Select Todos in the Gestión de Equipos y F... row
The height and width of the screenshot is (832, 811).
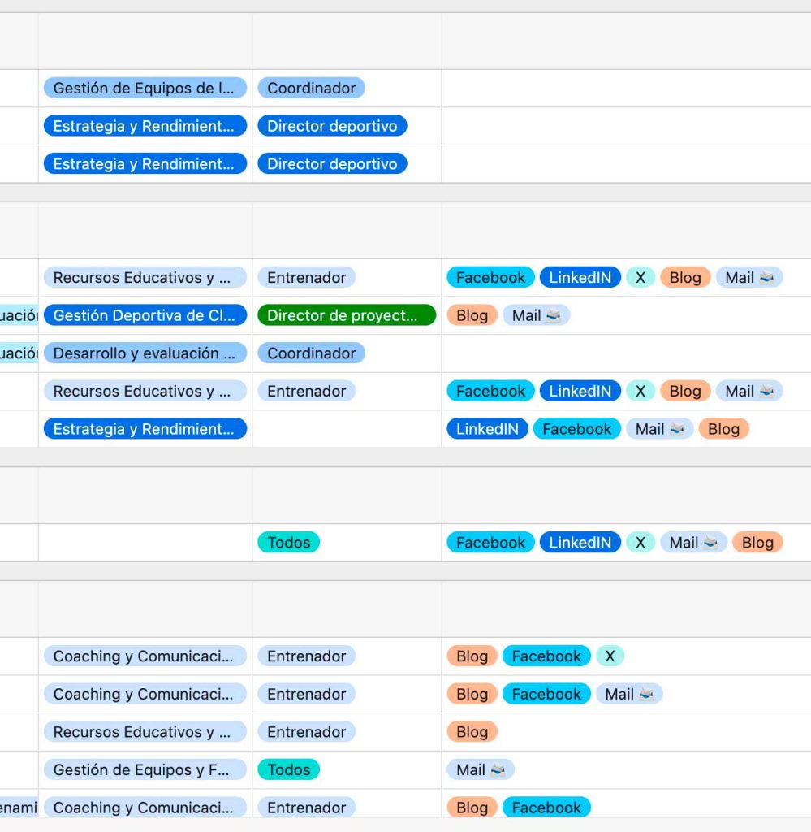point(288,769)
